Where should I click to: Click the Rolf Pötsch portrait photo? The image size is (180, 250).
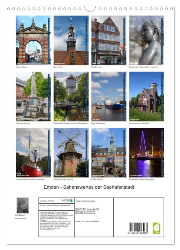point(23,205)
